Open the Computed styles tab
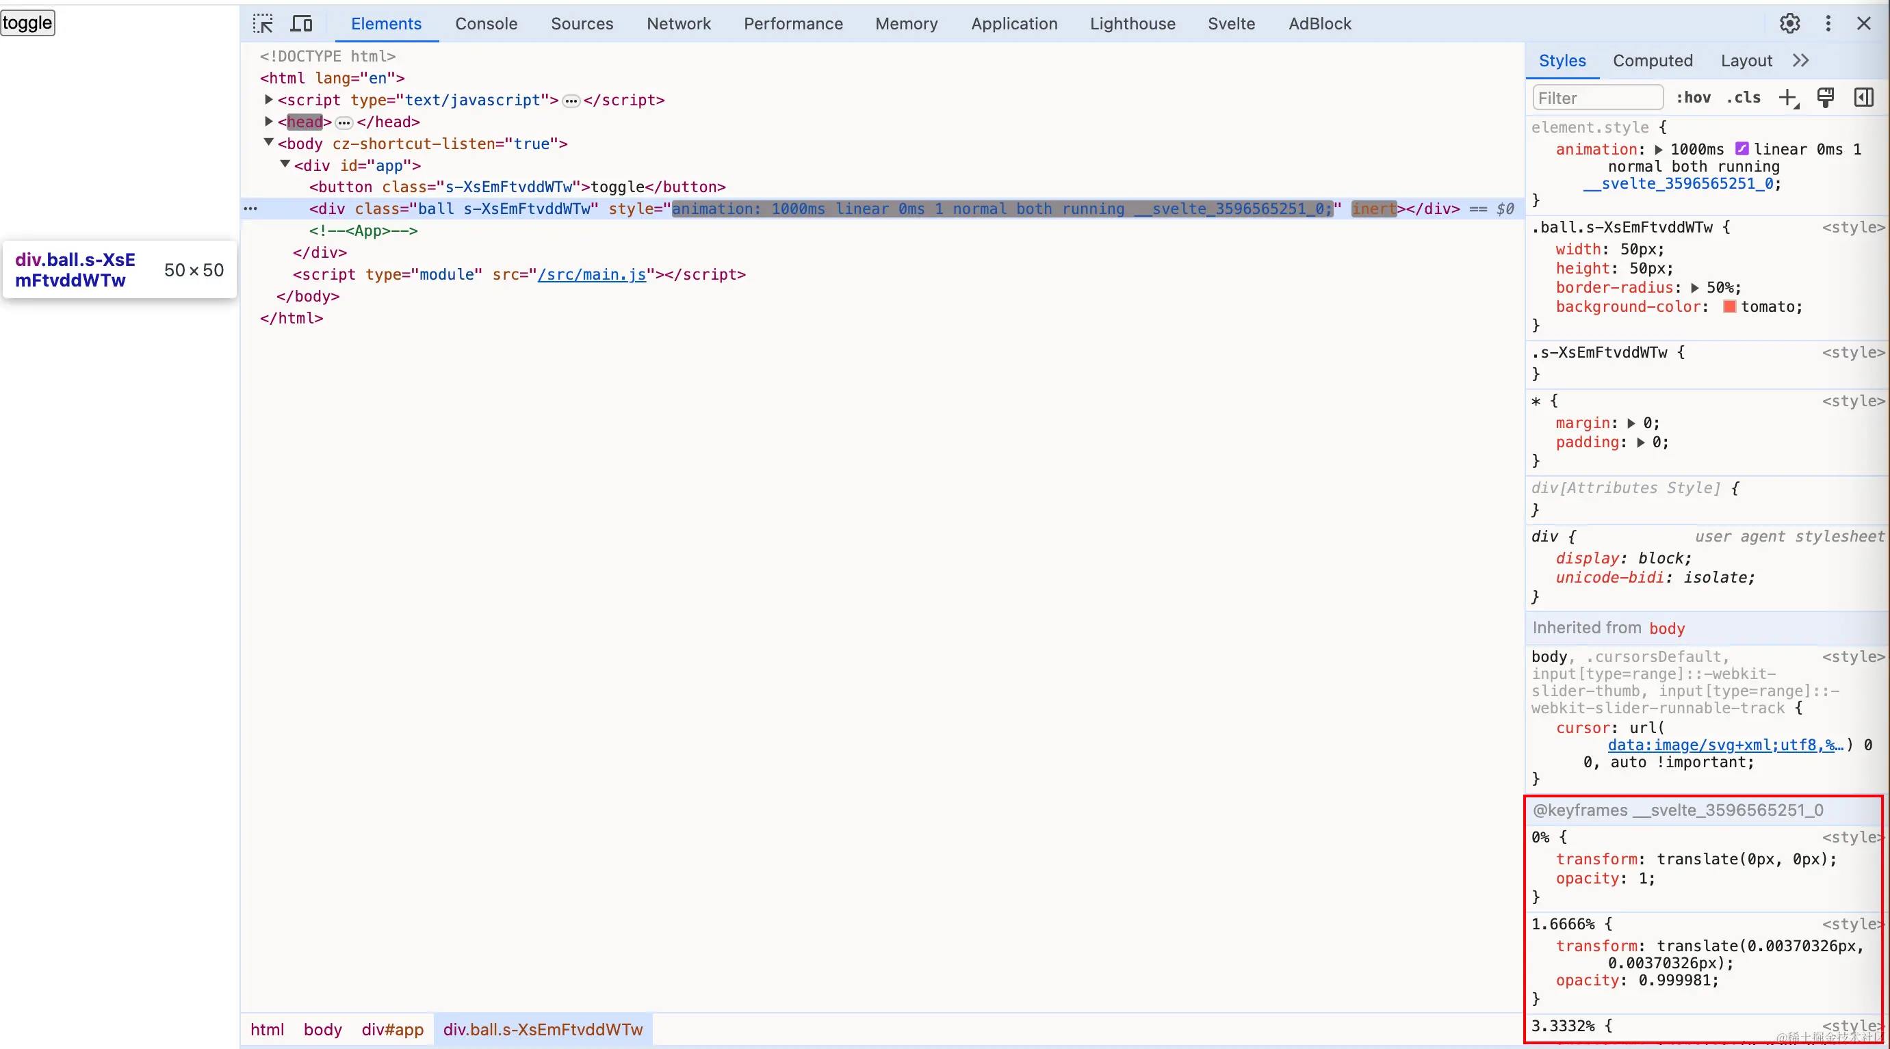 click(1653, 61)
